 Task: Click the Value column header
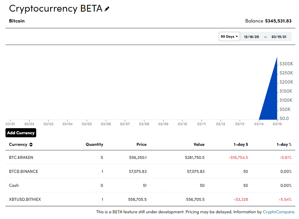pos(199,145)
